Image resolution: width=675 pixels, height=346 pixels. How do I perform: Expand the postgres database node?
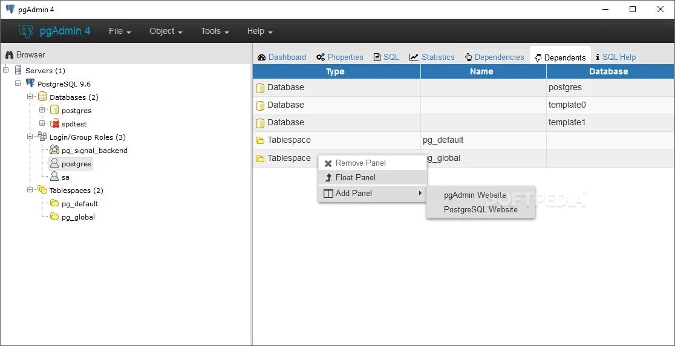[42, 110]
